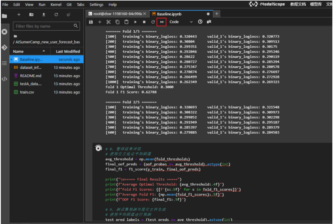Image resolution: width=334 pixels, height=224 pixels.
Task: Interrupt the kernel with the stop button
Action: 144,22
